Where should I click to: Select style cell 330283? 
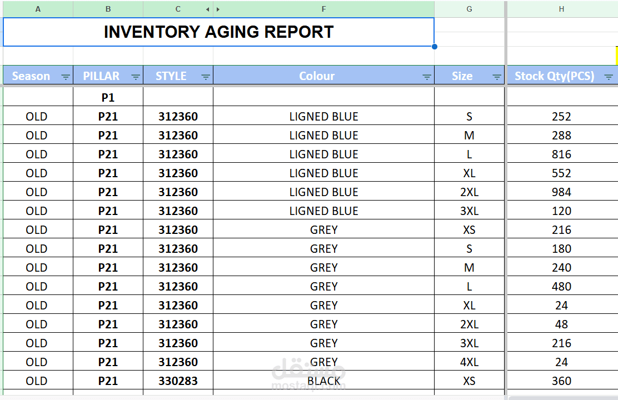[x=178, y=381]
